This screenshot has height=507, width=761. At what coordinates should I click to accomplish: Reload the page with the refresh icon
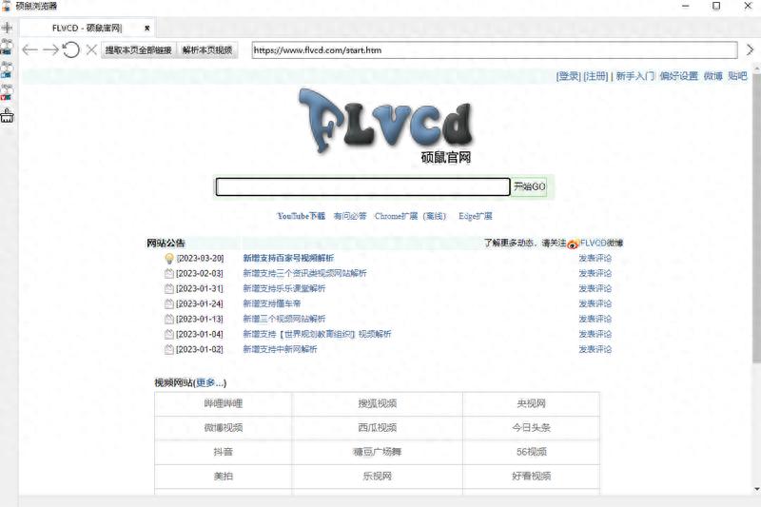coord(70,49)
